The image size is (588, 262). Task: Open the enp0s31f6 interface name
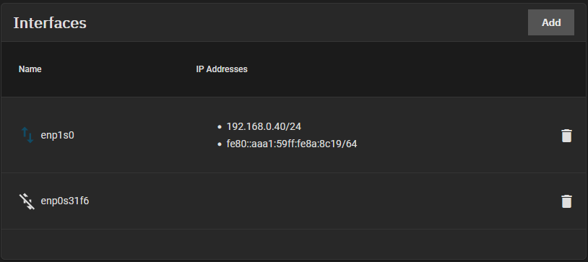(65, 201)
